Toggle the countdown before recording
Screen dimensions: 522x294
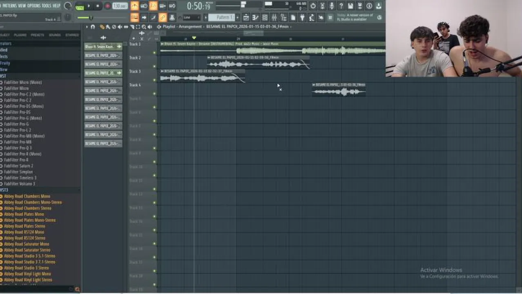coord(153,6)
